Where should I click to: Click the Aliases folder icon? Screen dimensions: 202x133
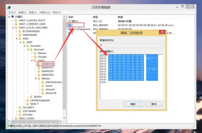35,53
